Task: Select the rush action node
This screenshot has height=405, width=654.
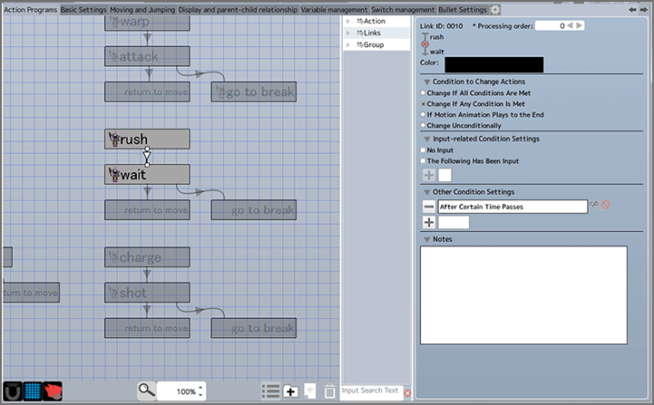Action: click(x=147, y=140)
